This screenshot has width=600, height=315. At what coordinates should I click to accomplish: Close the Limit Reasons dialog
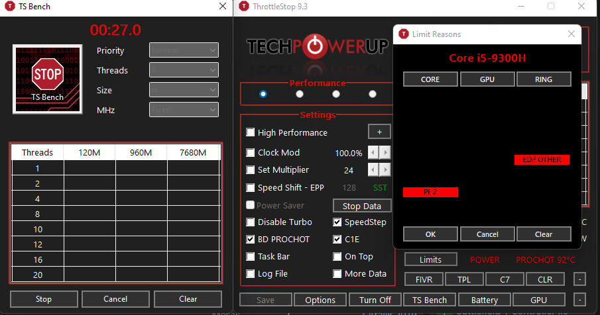pos(571,34)
